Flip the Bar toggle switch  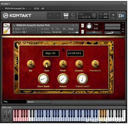[x=31, y=64]
